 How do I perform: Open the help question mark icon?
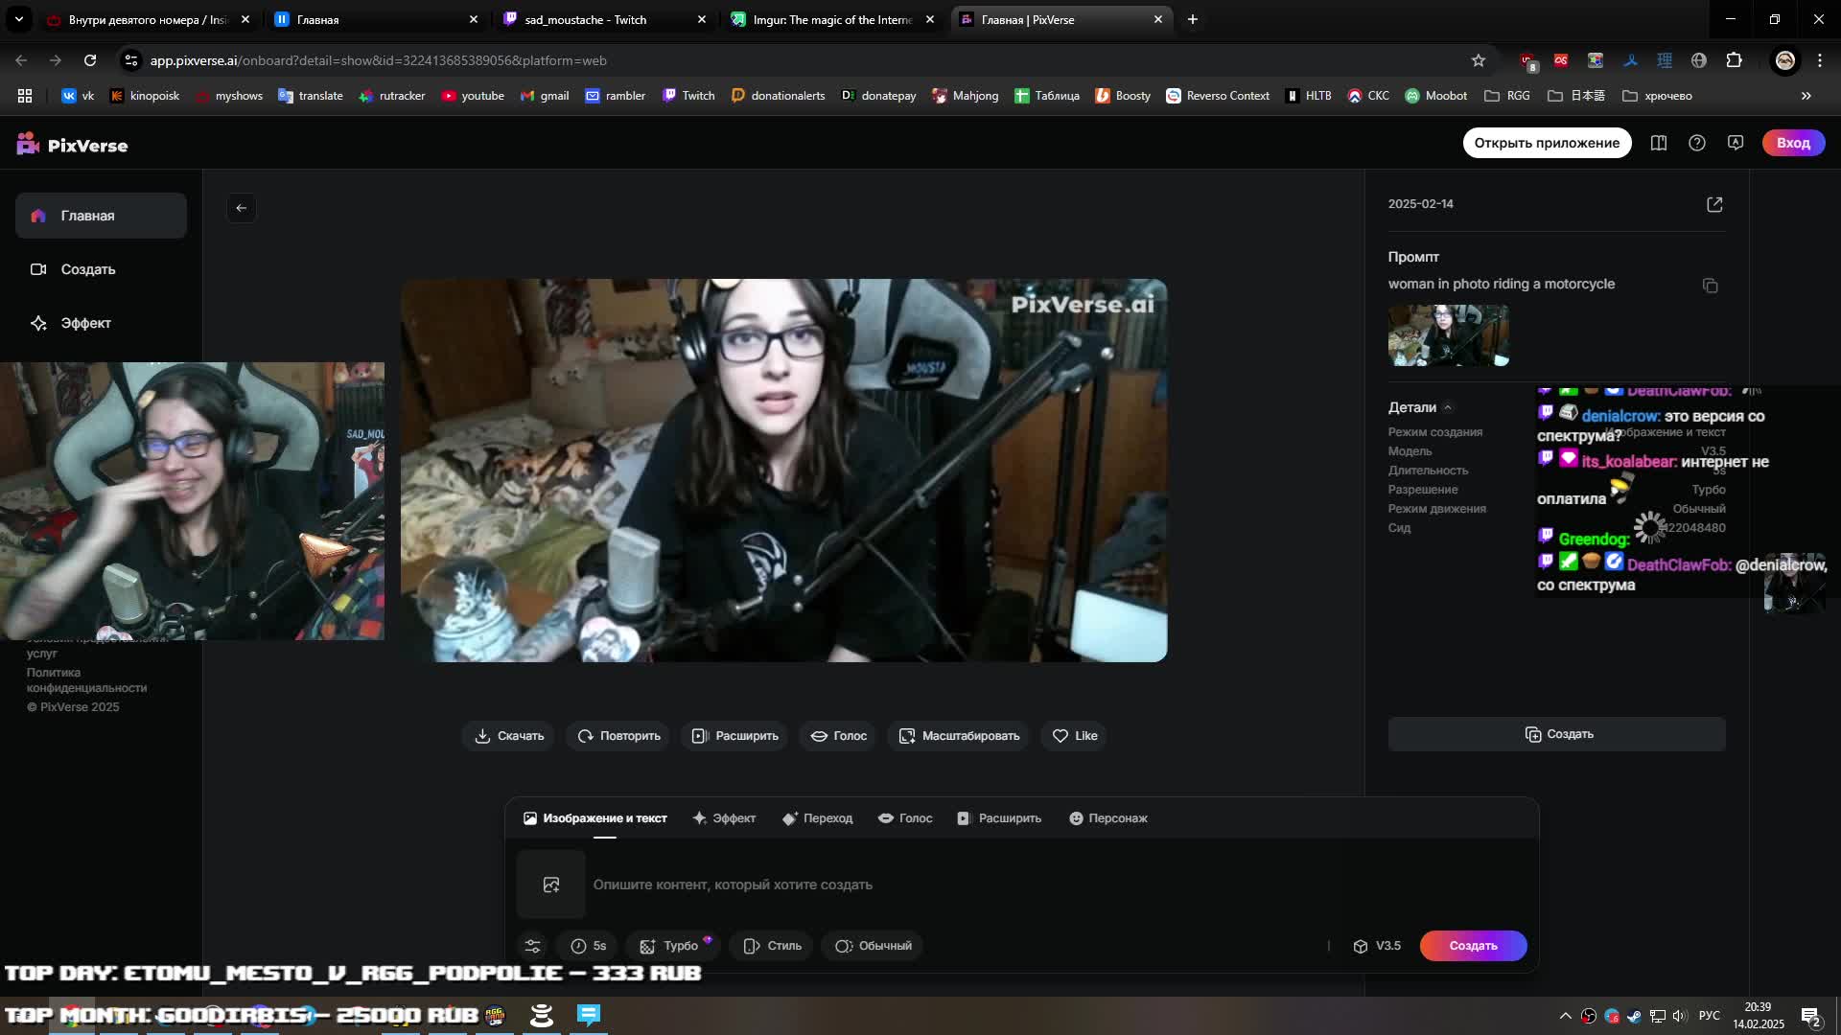[x=1697, y=143]
